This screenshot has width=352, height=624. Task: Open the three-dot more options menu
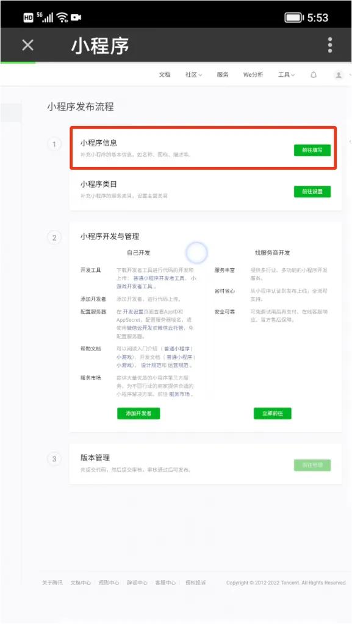click(329, 45)
